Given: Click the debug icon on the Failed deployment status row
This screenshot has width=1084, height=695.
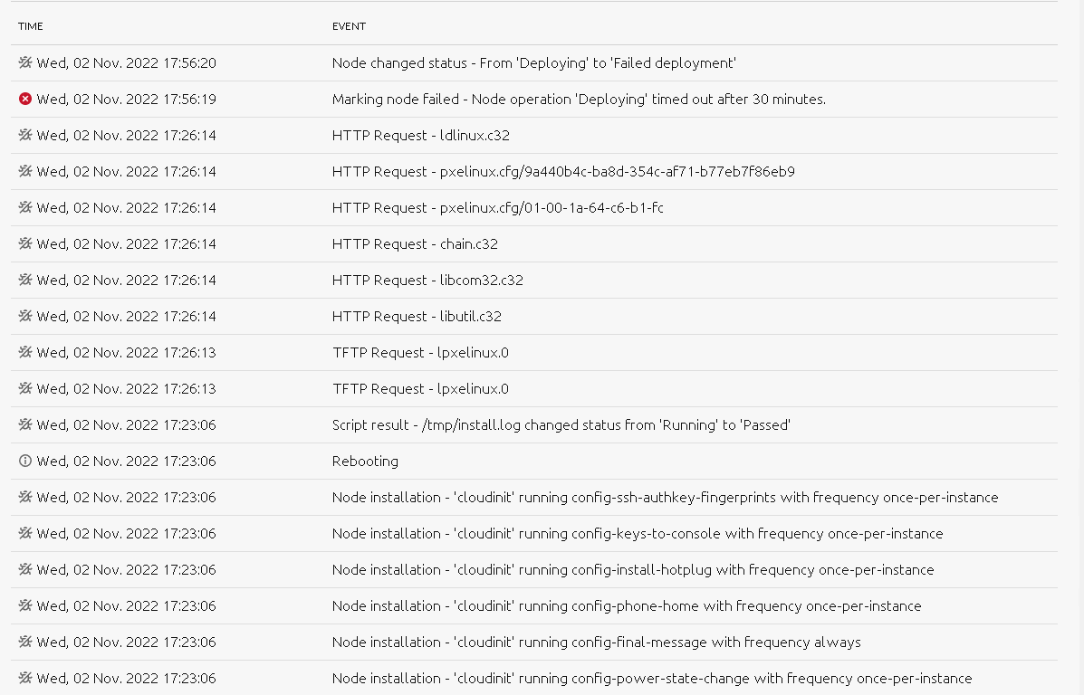Looking at the screenshot, I should 25,62.
